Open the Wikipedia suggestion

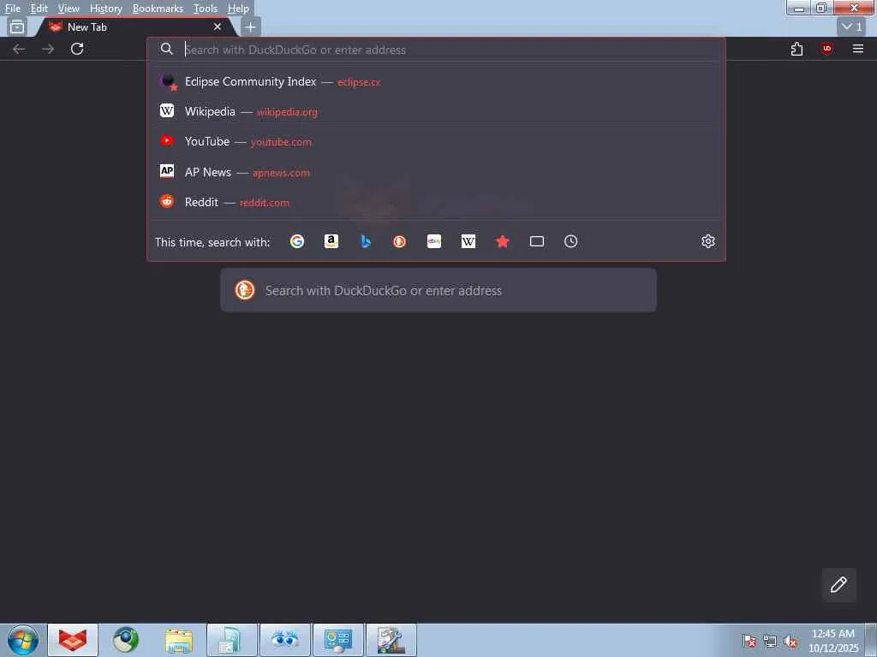pyautogui.click(x=436, y=112)
